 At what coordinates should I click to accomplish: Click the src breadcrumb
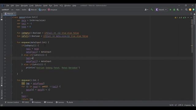pos(12,9)
